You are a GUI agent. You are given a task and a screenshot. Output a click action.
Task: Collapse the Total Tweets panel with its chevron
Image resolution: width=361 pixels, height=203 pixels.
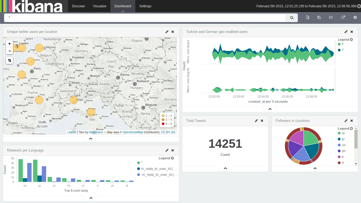(225, 168)
